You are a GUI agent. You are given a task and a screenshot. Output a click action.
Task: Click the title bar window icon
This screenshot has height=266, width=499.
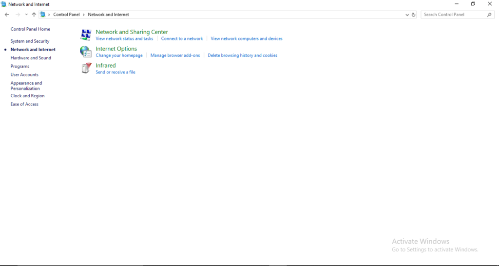3,4
